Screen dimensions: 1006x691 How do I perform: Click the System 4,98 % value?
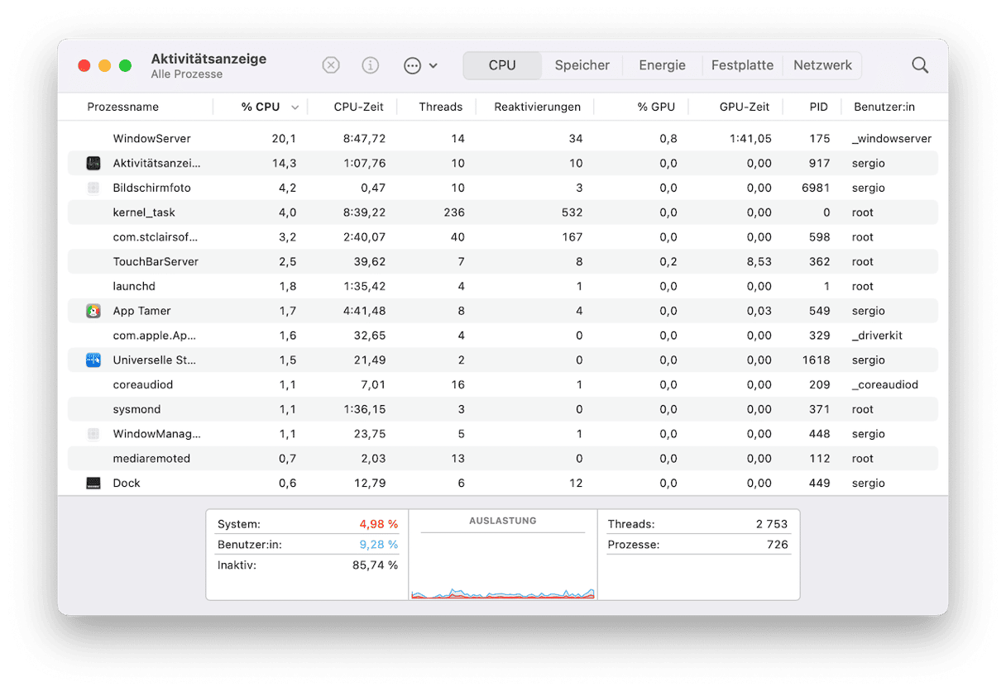(x=379, y=524)
